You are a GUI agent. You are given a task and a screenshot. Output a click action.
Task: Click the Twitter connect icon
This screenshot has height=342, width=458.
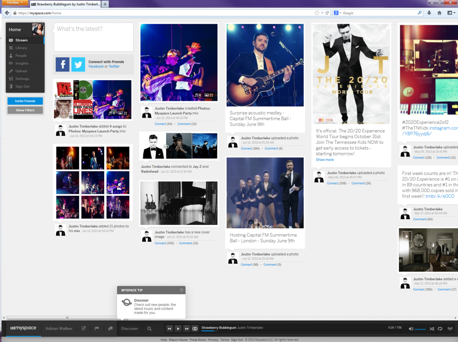78,65
